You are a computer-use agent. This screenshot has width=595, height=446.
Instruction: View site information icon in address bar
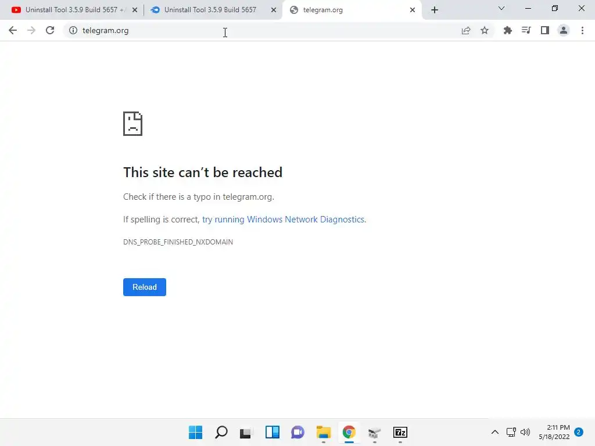73,30
